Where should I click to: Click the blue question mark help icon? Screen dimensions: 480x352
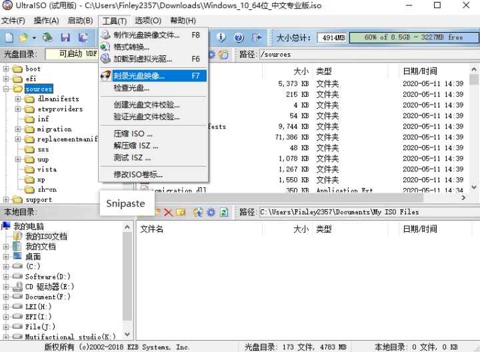pos(239,37)
